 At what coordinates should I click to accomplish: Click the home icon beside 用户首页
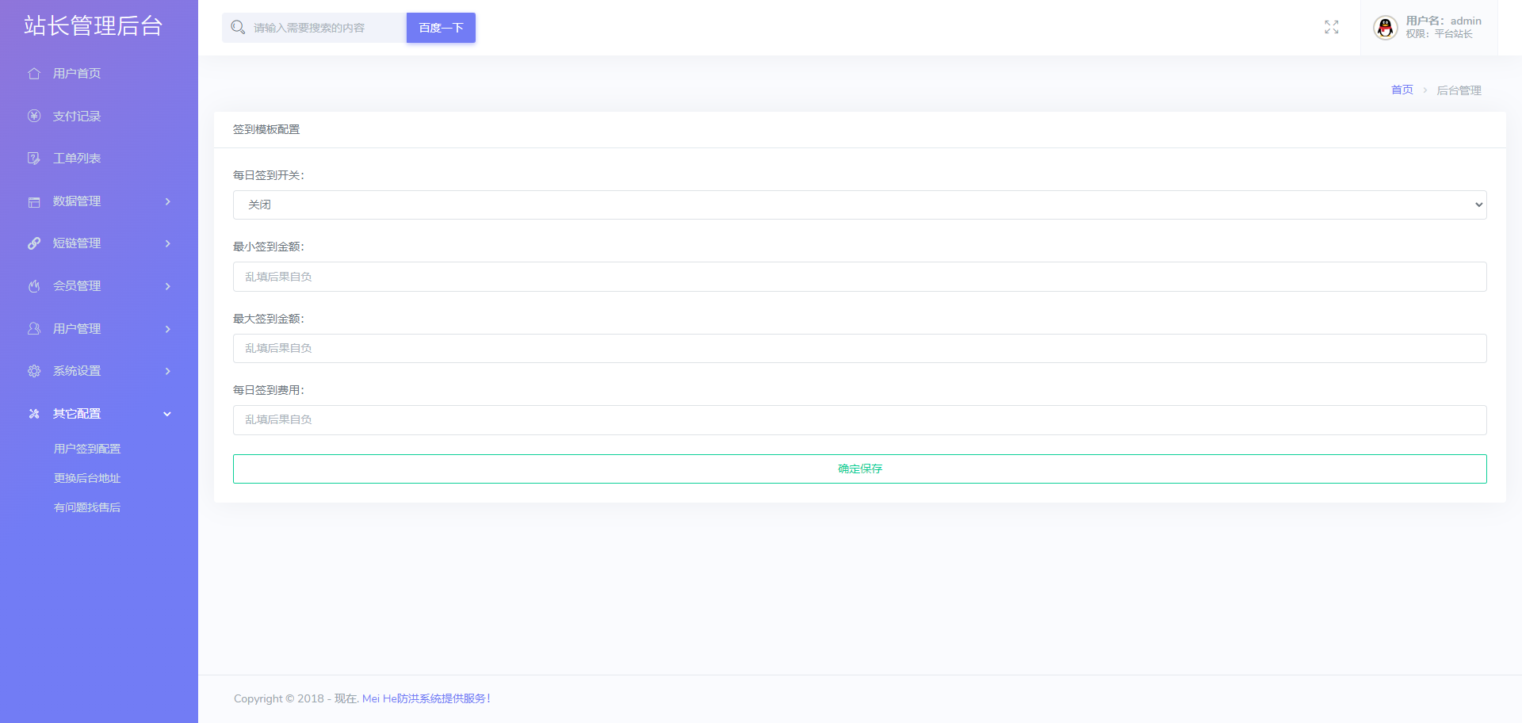[34, 74]
